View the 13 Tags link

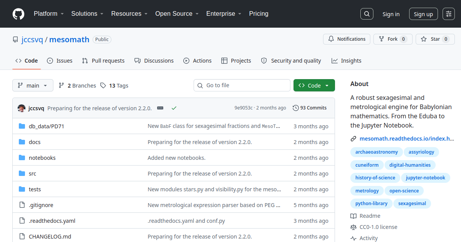pyautogui.click(x=114, y=85)
